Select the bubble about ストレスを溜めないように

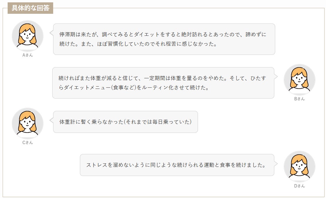(x=177, y=165)
